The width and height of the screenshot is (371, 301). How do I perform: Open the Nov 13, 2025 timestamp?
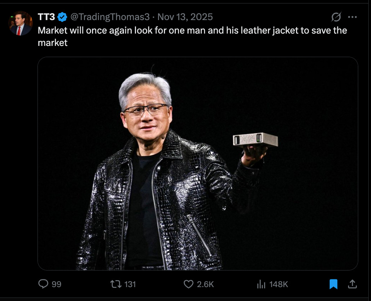(185, 17)
